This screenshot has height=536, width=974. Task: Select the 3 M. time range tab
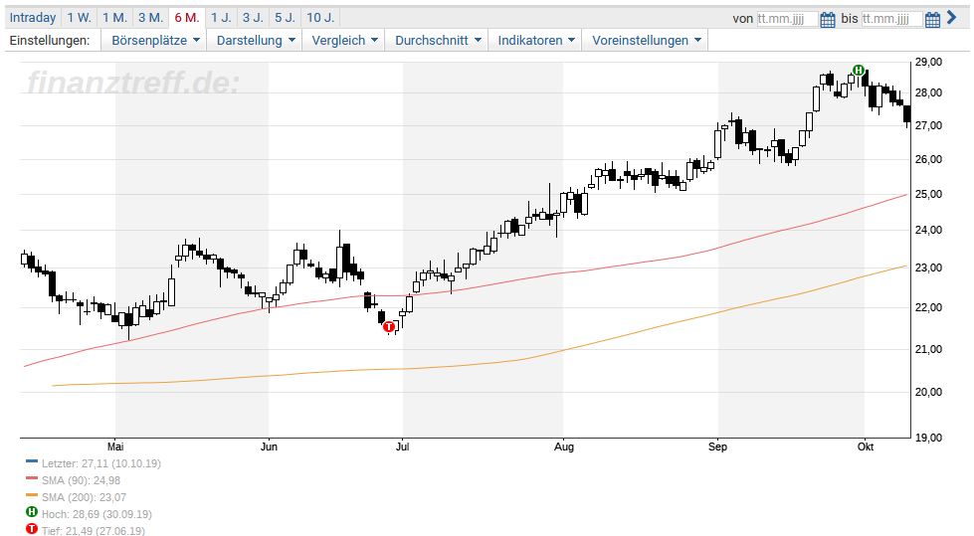(x=151, y=17)
